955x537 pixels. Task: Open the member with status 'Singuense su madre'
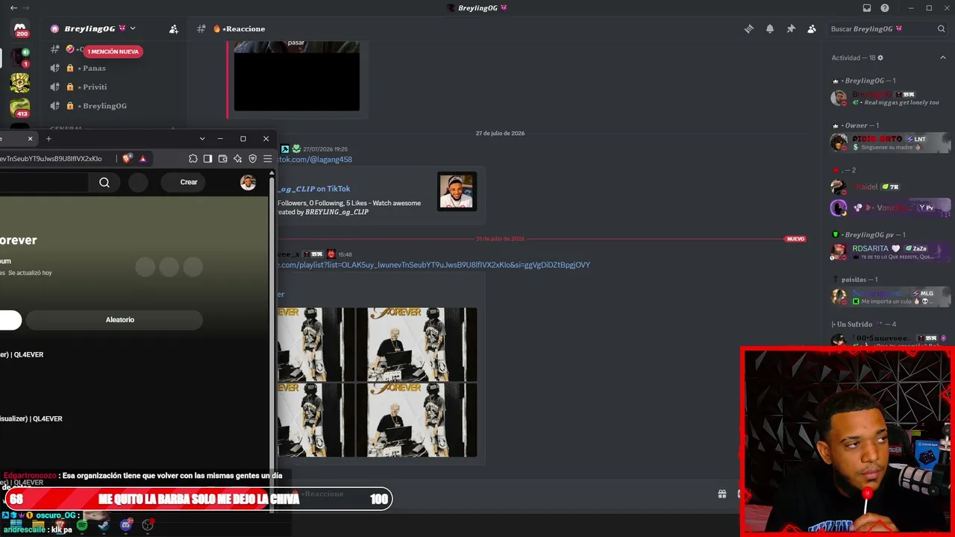891,142
